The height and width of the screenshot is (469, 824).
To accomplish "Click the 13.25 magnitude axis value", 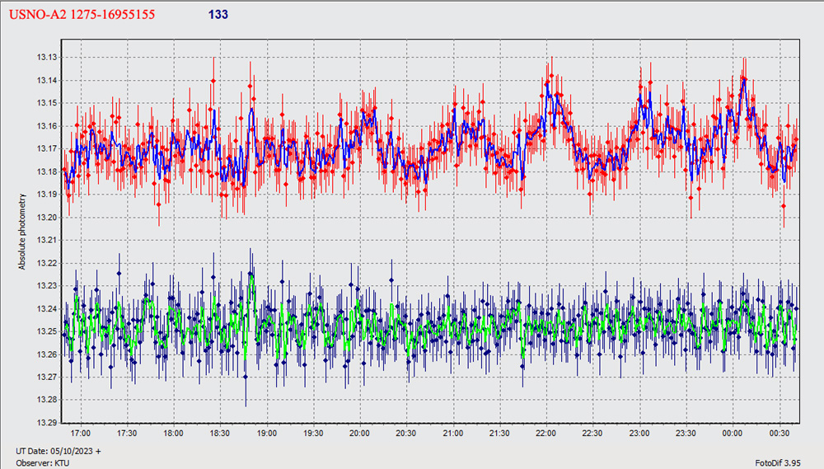I will click(x=45, y=331).
